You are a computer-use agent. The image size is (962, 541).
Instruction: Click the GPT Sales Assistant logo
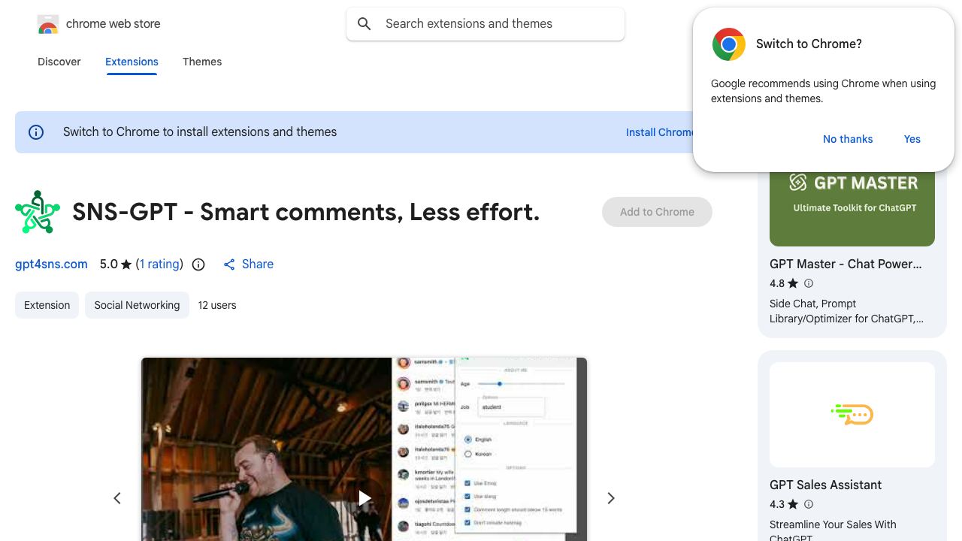(852, 414)
